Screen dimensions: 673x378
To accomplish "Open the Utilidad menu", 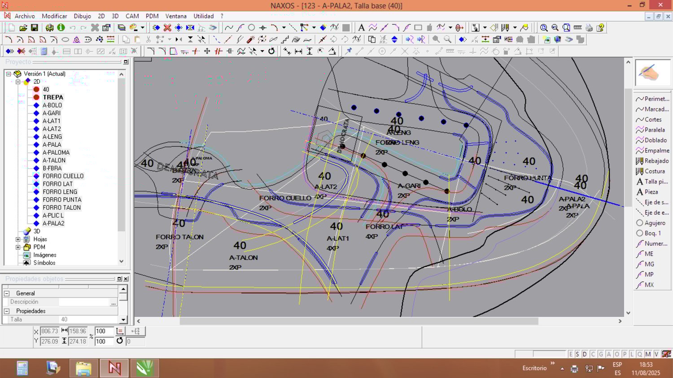I will (x=203, y=16).
